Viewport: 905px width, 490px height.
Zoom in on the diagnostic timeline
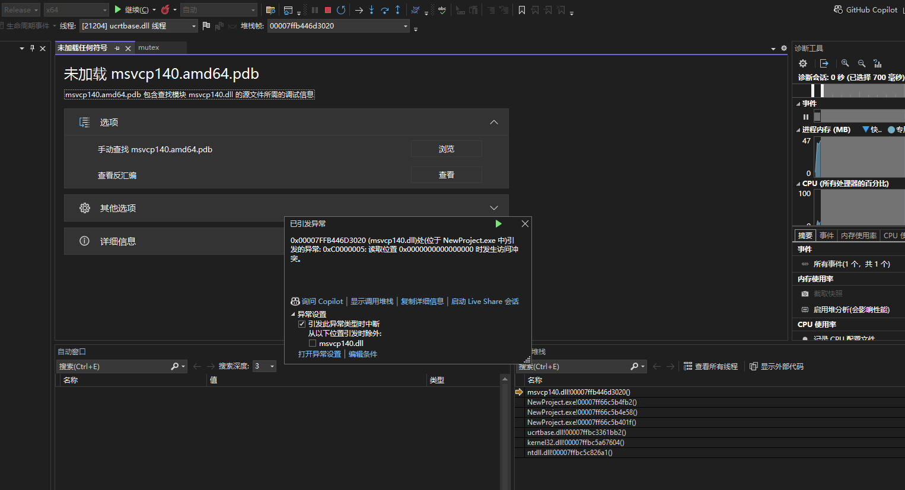point(845,63)
